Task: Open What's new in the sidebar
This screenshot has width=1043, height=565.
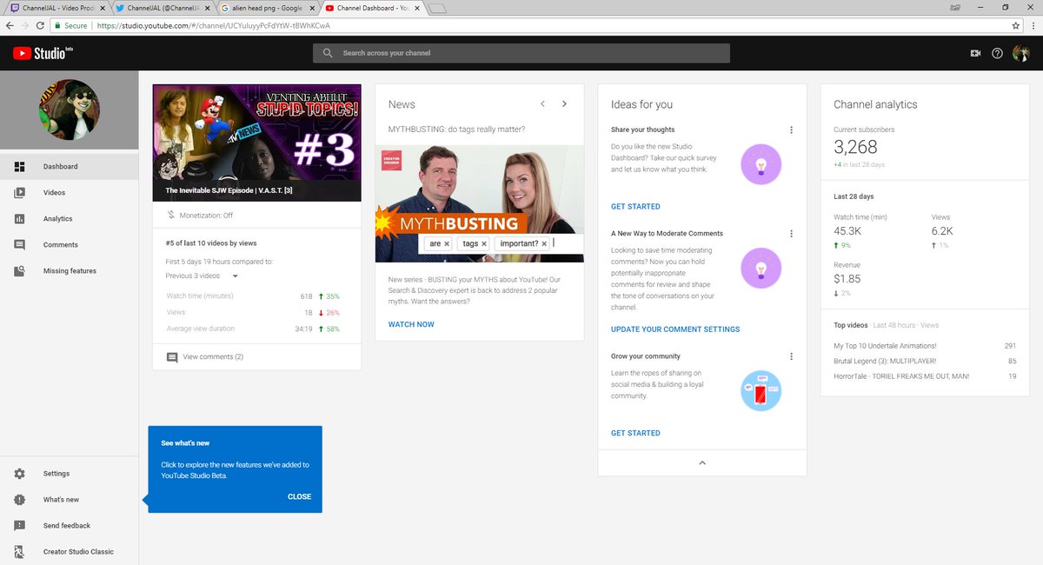Action: (69, 500)
